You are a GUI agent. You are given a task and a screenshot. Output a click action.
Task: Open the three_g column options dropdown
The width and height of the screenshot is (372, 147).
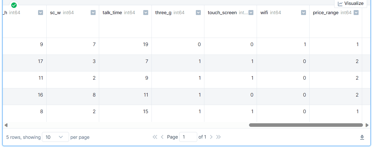click(x=198, y=13)
